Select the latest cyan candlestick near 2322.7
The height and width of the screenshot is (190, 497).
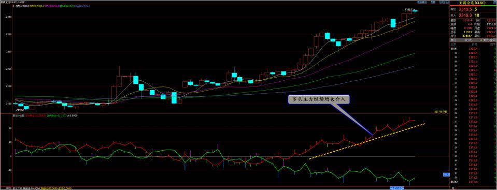[415, 11]
